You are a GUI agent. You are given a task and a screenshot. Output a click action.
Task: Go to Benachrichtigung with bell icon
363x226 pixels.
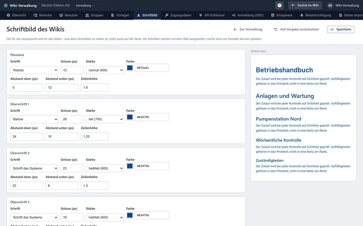pyautogui.click(x=316, y=15)
